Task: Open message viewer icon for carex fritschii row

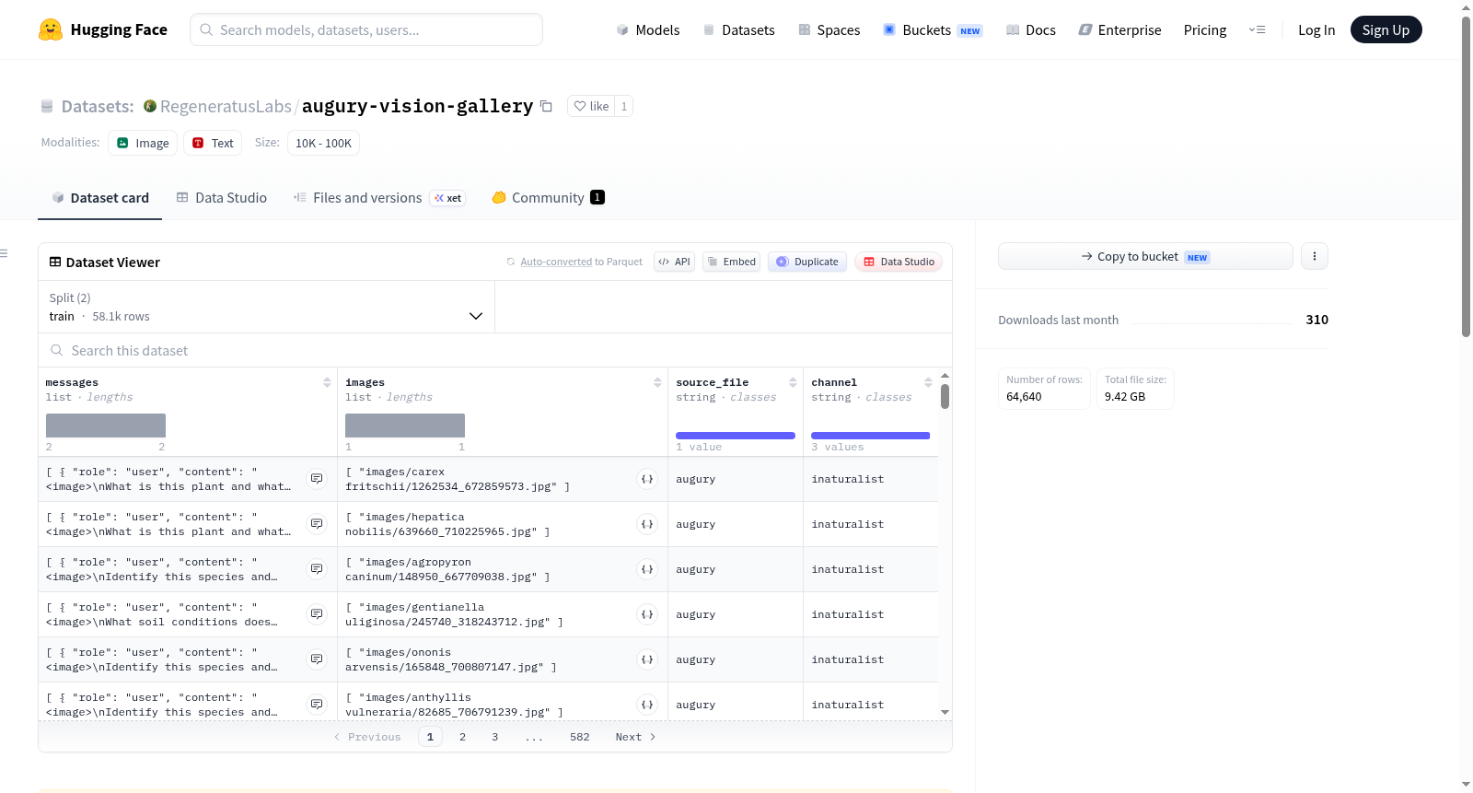Action: [317, 479]
